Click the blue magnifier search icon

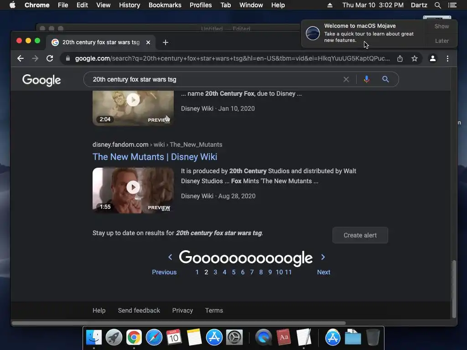pos(385,79)
